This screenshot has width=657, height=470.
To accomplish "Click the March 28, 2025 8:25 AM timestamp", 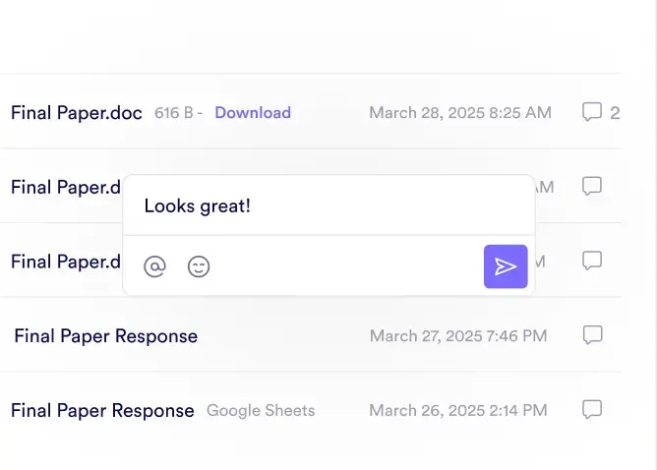I will (x=459, y=113).
